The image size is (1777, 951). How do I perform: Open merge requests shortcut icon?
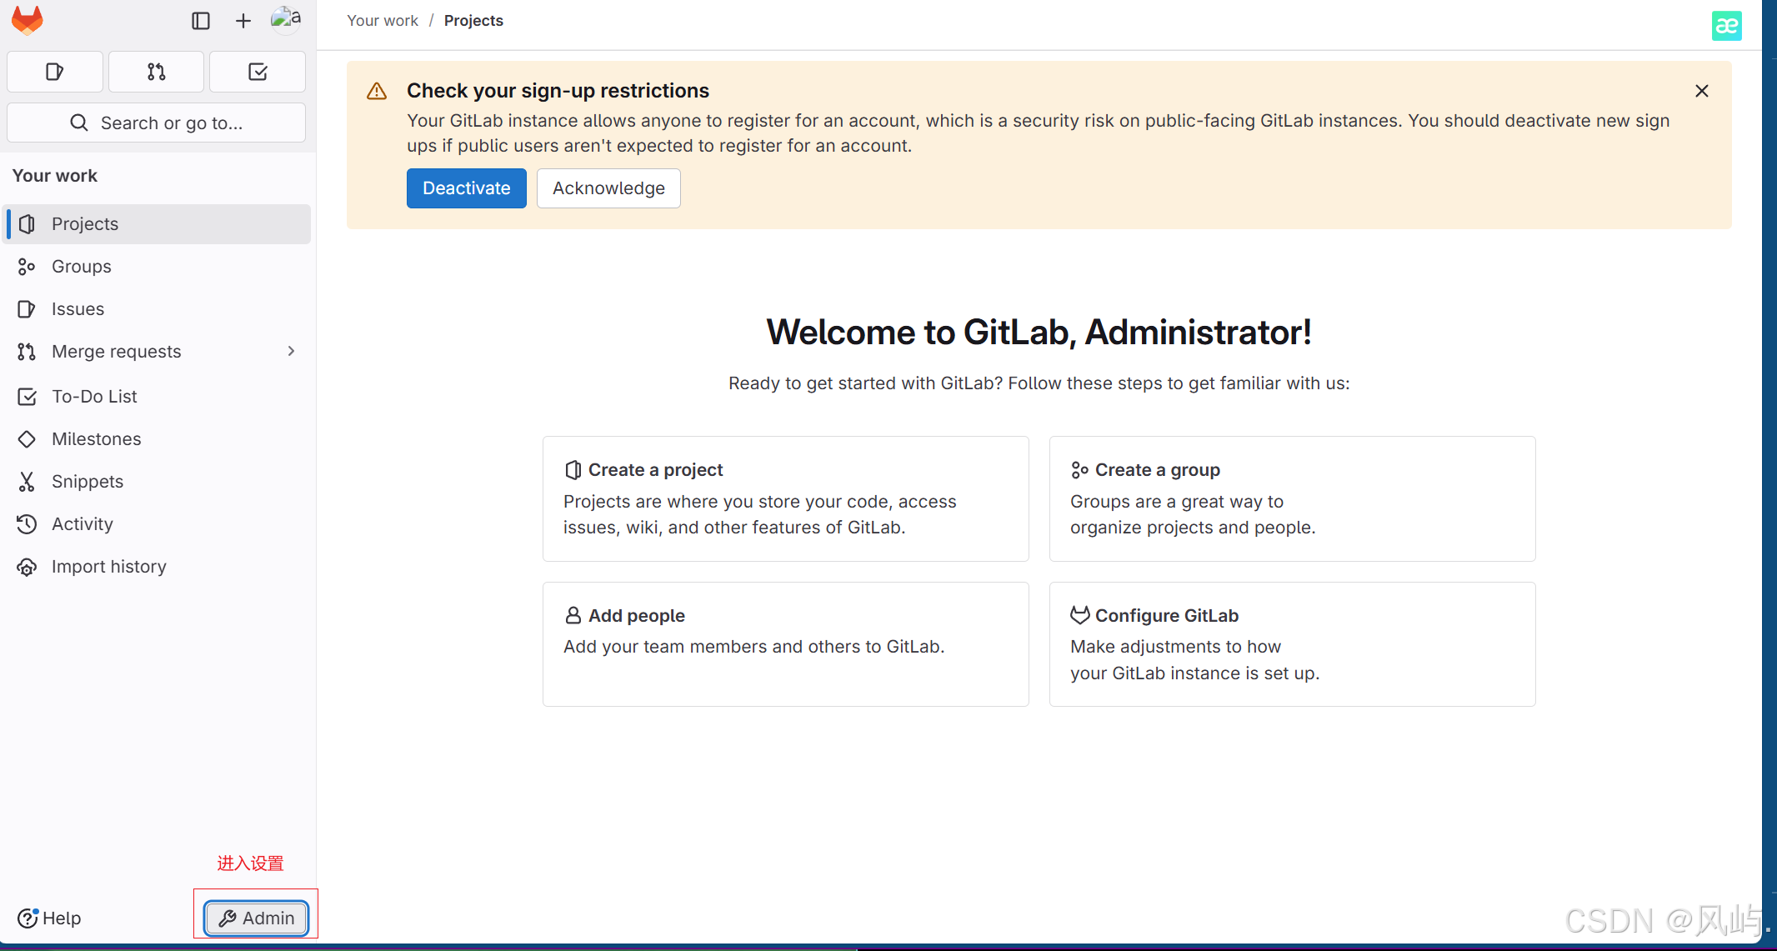[156, 72]
